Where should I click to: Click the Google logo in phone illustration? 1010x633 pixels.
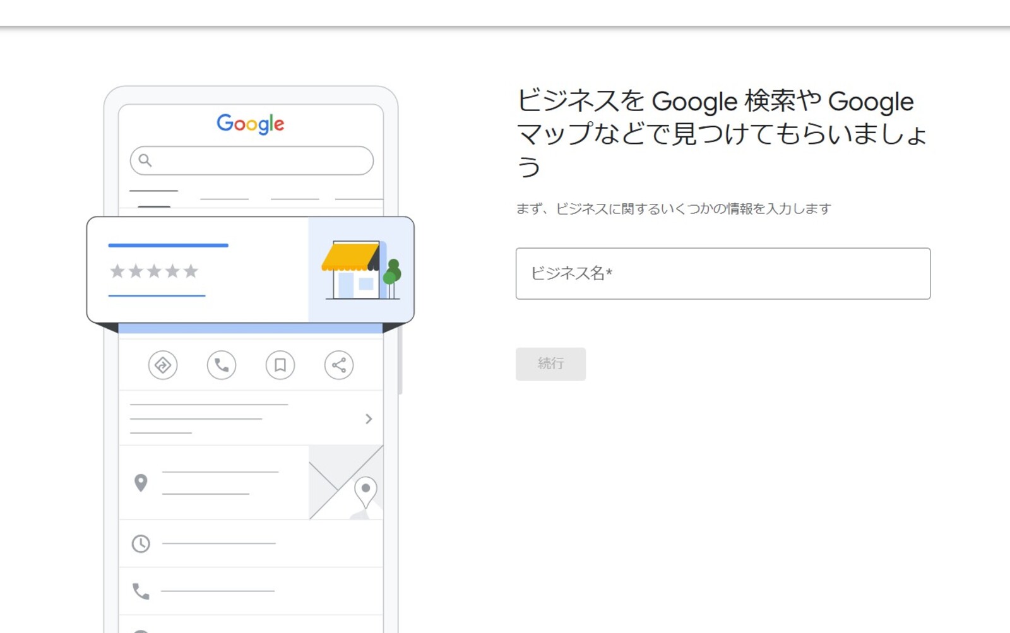pos(251,124)
